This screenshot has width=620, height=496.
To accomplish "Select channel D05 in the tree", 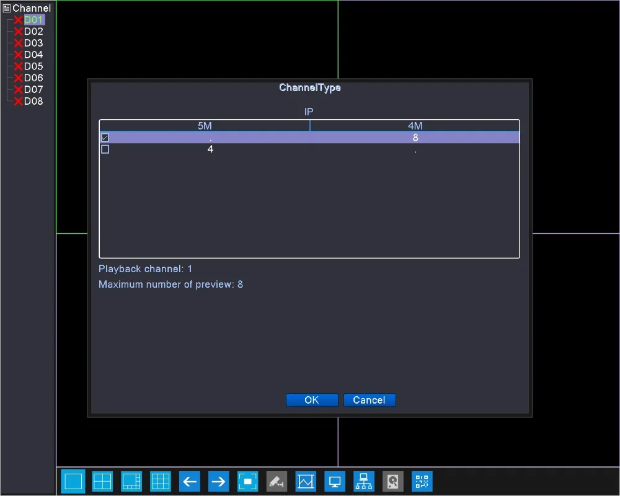I will [33, 66].
